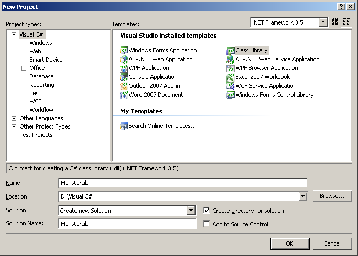Pick the Console Application template icon

tap(124, 77)
